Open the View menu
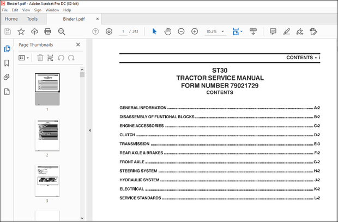Viewport: 338px width, 222px height. pos(26,10)
